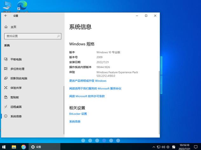The width and height of the screenshot is (201, 150).
Task: Open the Windows Start menu
Action: (4, 147)
